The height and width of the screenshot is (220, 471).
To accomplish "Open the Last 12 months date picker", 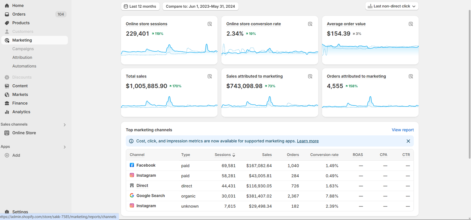I will click(x=140, y=6).
